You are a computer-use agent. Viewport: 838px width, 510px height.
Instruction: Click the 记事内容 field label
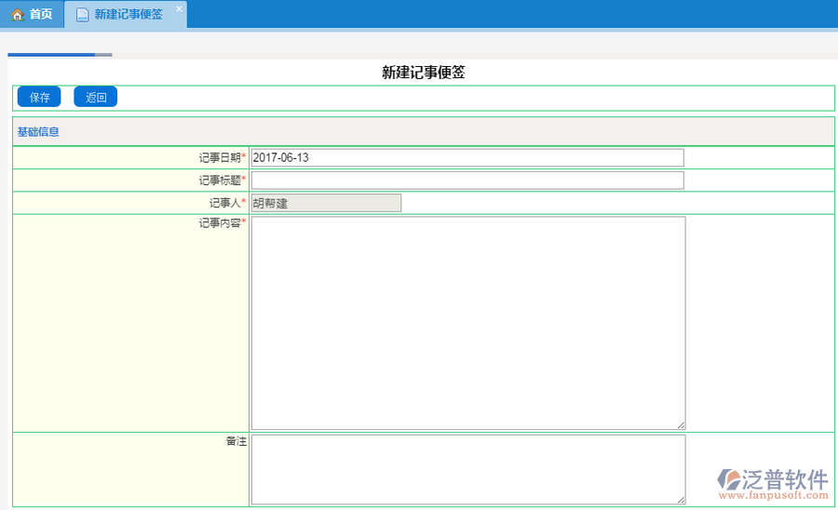(x=219, y=223)
